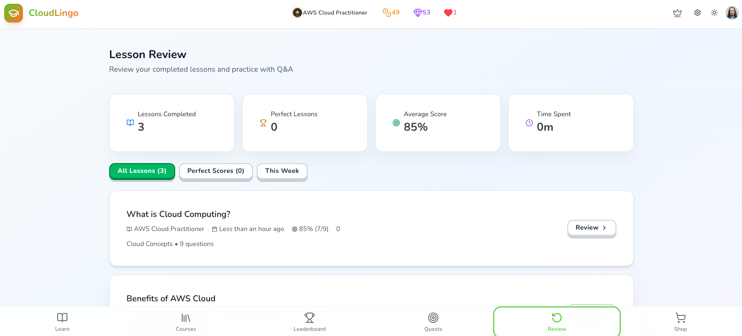Viewport: 742px width, 336px height.
Task: Click the gems counter showing 53
Action: tap(422, 13)
